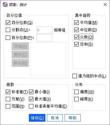Click the 百分位数 value input field
The image size is (110, 125).
pyautogui.click(x=44, y=38)
